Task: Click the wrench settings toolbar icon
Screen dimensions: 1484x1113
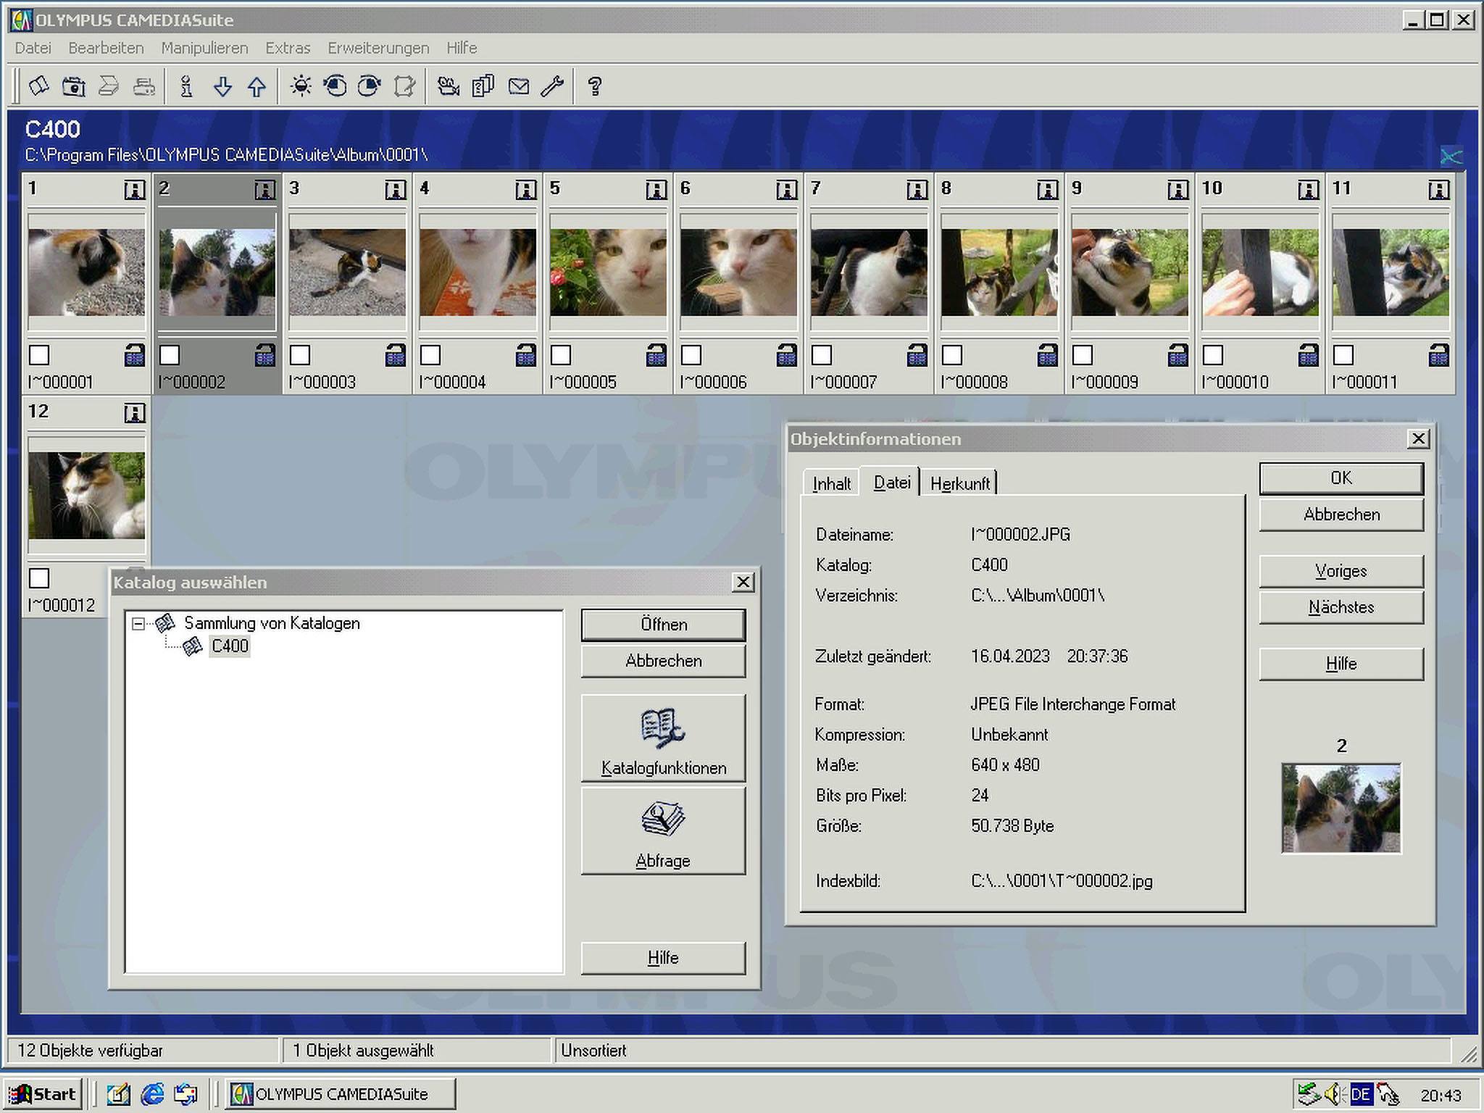Action: (552, 86)
